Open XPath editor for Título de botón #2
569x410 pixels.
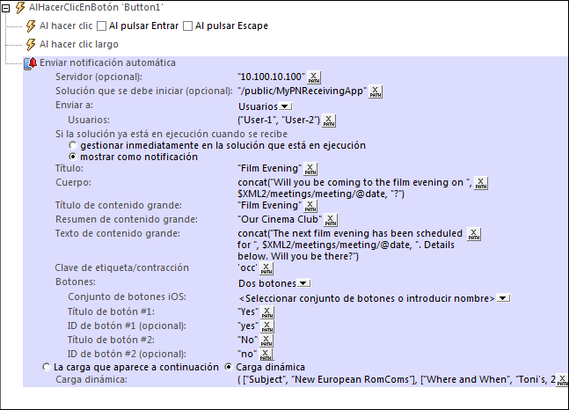click(x=266, y=340)
